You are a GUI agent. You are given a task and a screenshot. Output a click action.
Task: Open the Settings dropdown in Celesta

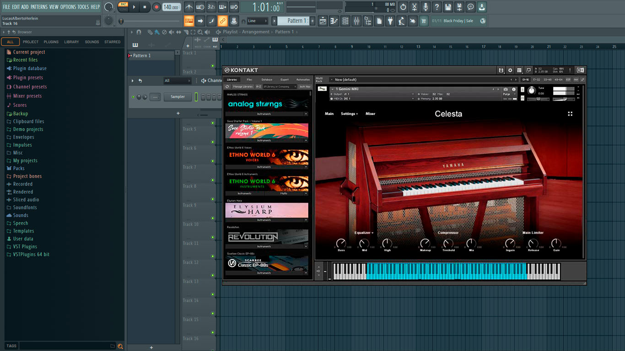pyautogui.click(x=349, y=114)
